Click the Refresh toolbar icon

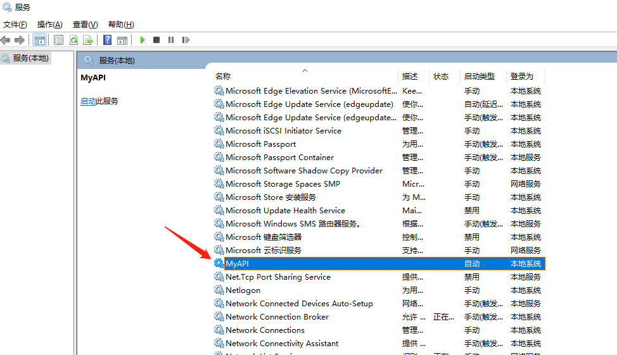73,40
